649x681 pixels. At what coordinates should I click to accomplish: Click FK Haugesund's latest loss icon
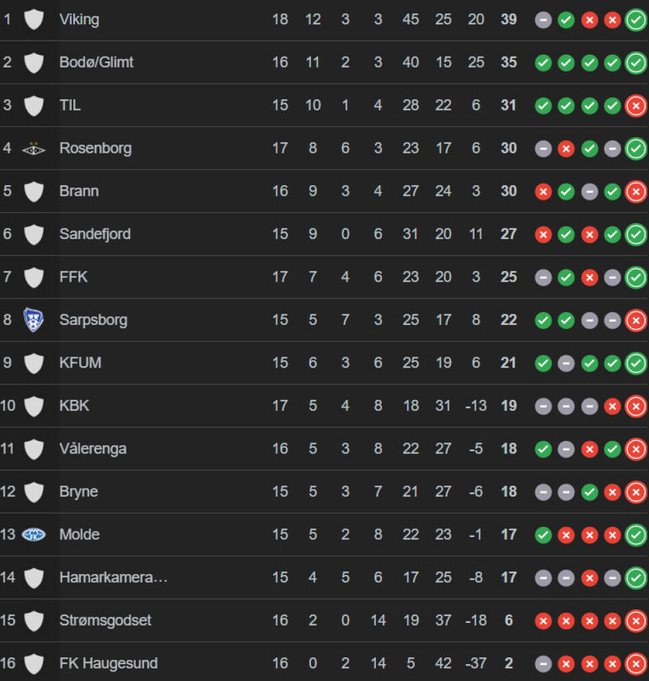click(x=635, y=663)
